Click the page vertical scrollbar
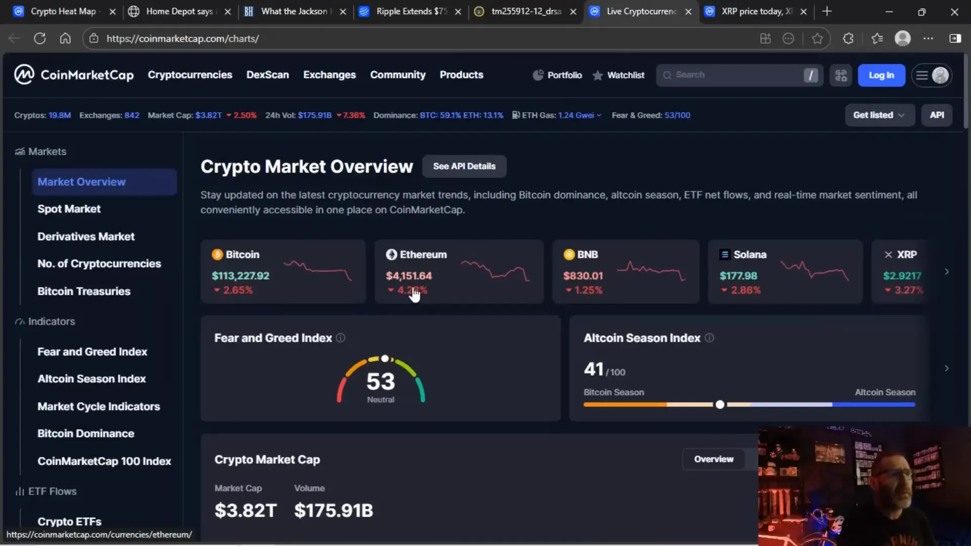 click(966, 91)
